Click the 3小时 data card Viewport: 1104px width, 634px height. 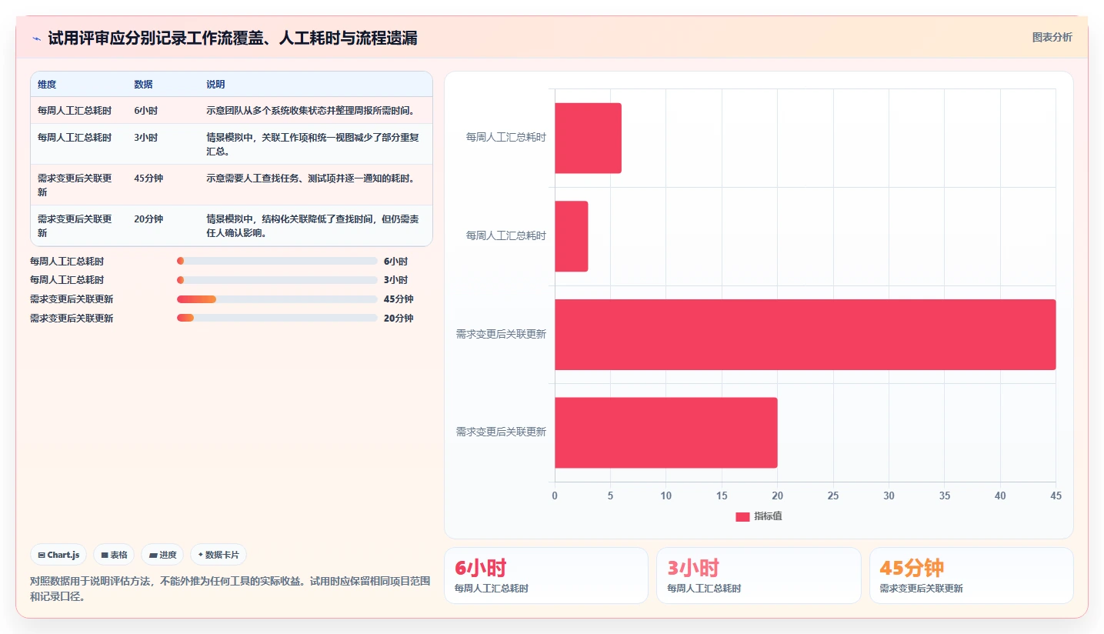pyautogui.click(x=759, y=576)
